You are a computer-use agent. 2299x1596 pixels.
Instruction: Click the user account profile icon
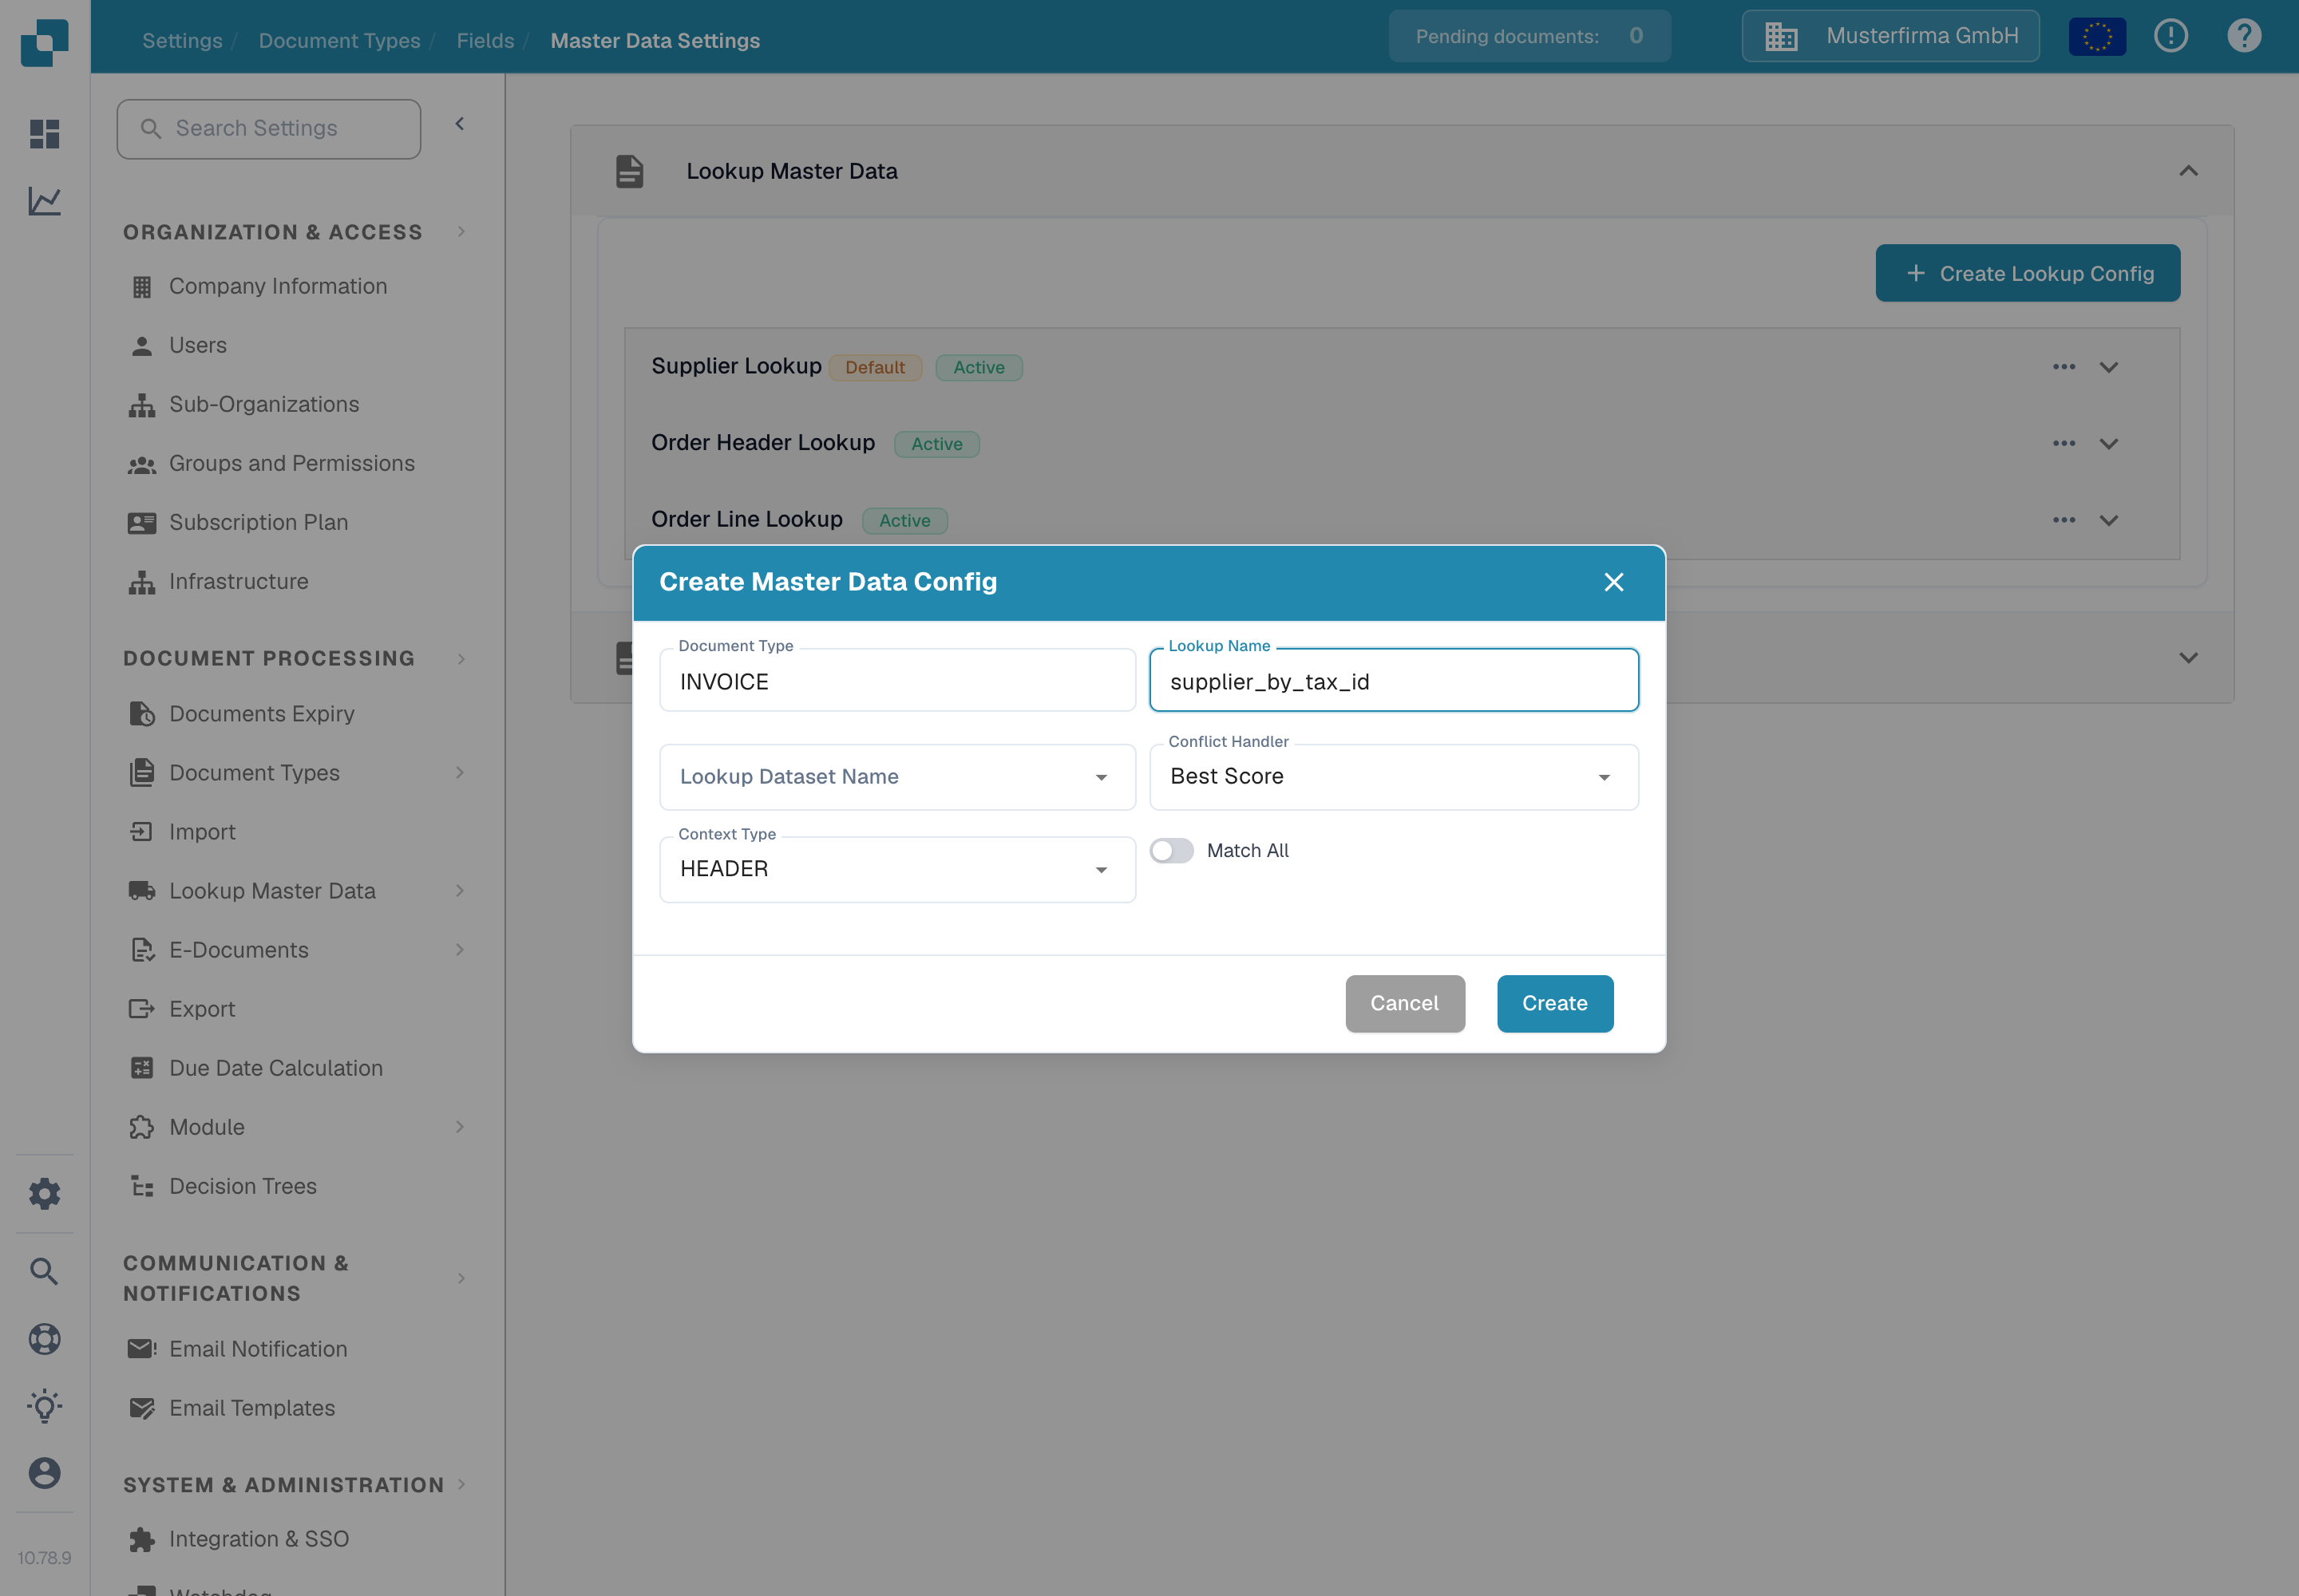click(44, 1473)
